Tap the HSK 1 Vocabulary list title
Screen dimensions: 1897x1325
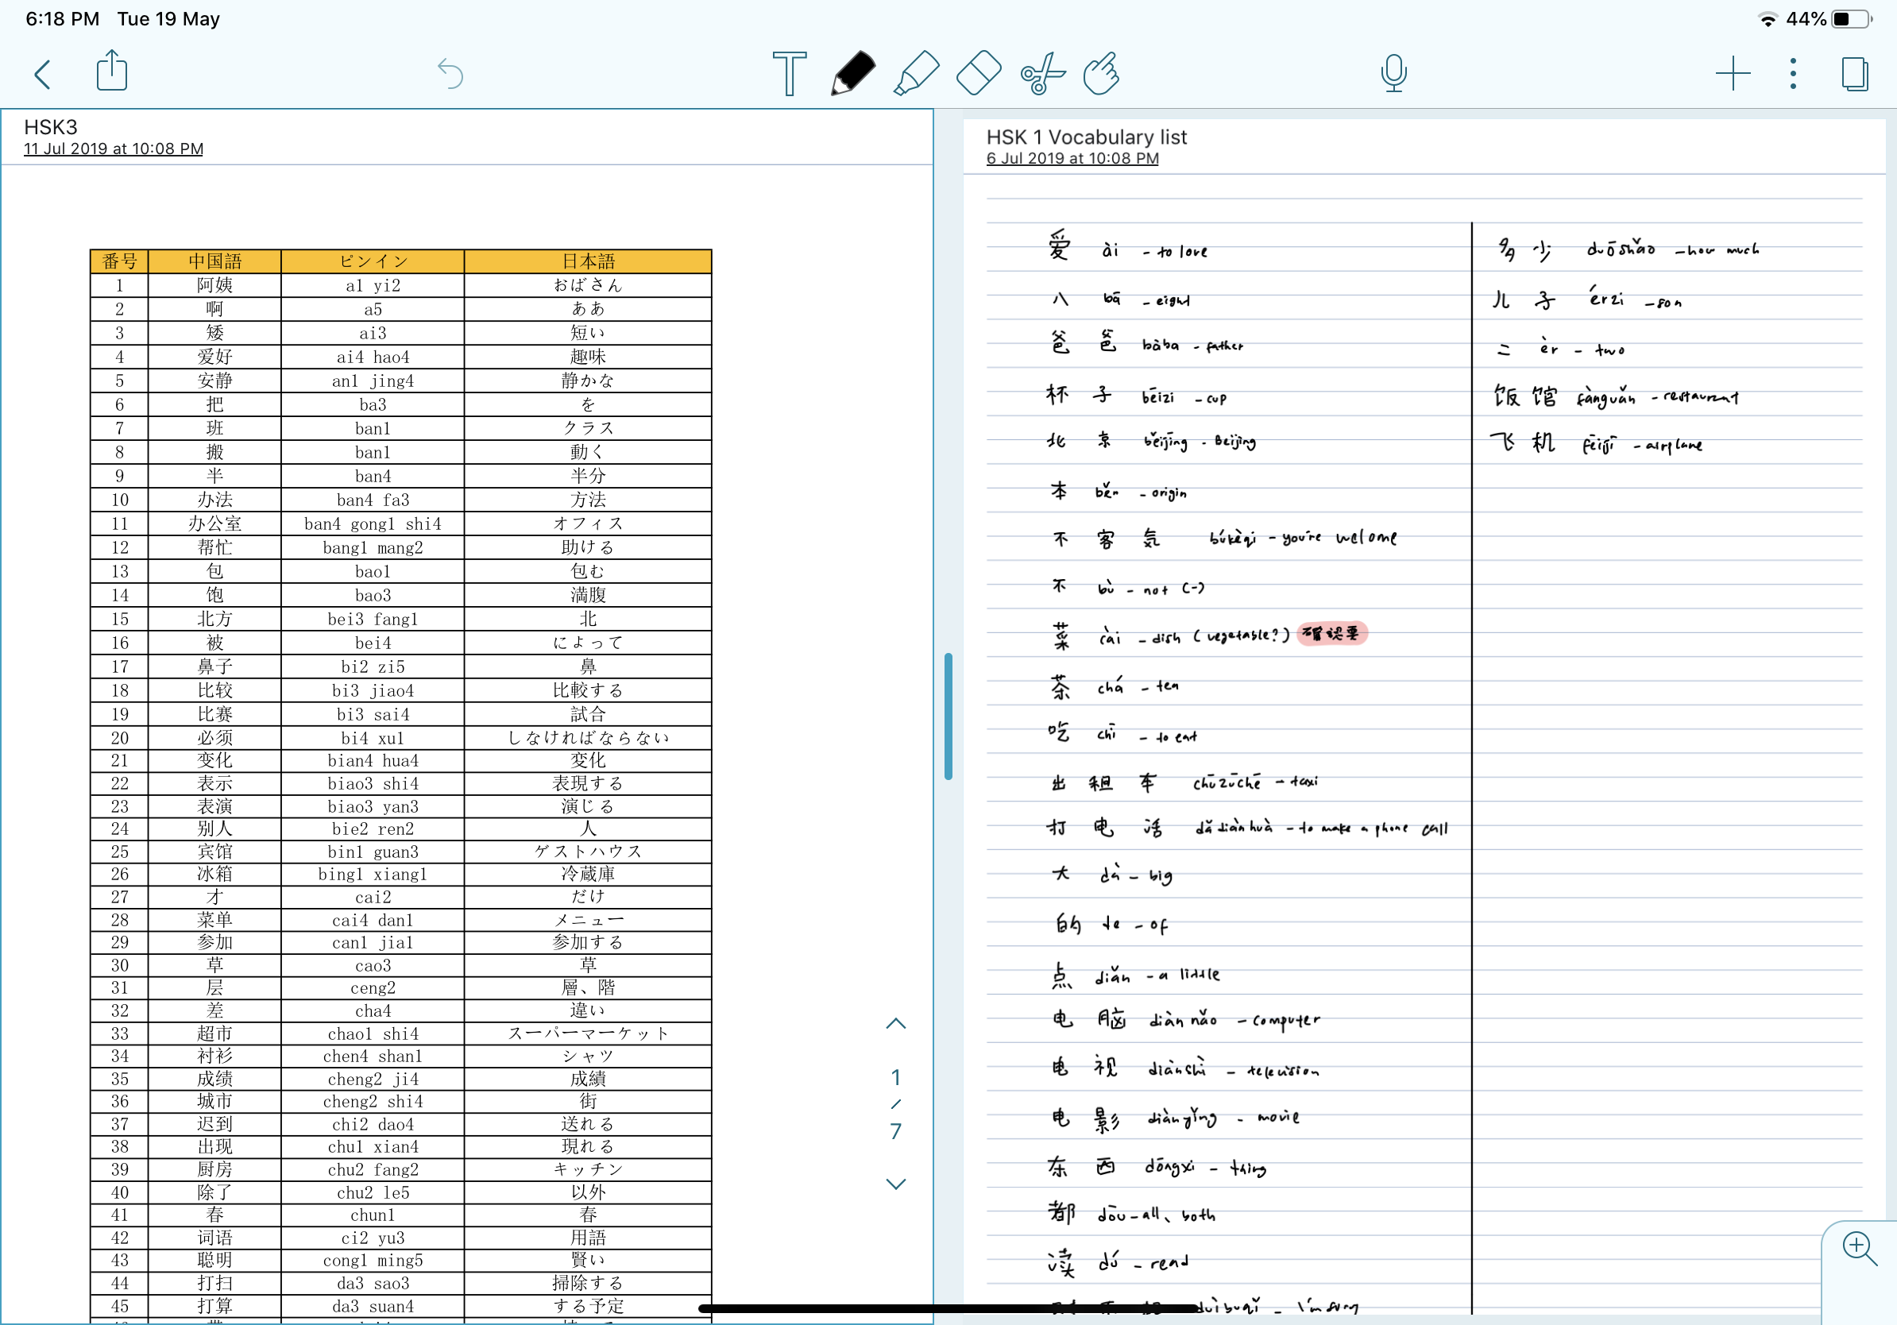coord(1086,137)
